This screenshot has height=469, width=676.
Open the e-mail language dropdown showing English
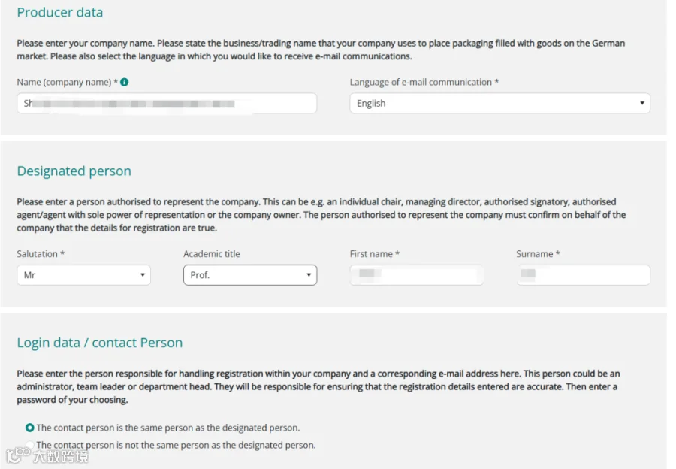(499, 104)
